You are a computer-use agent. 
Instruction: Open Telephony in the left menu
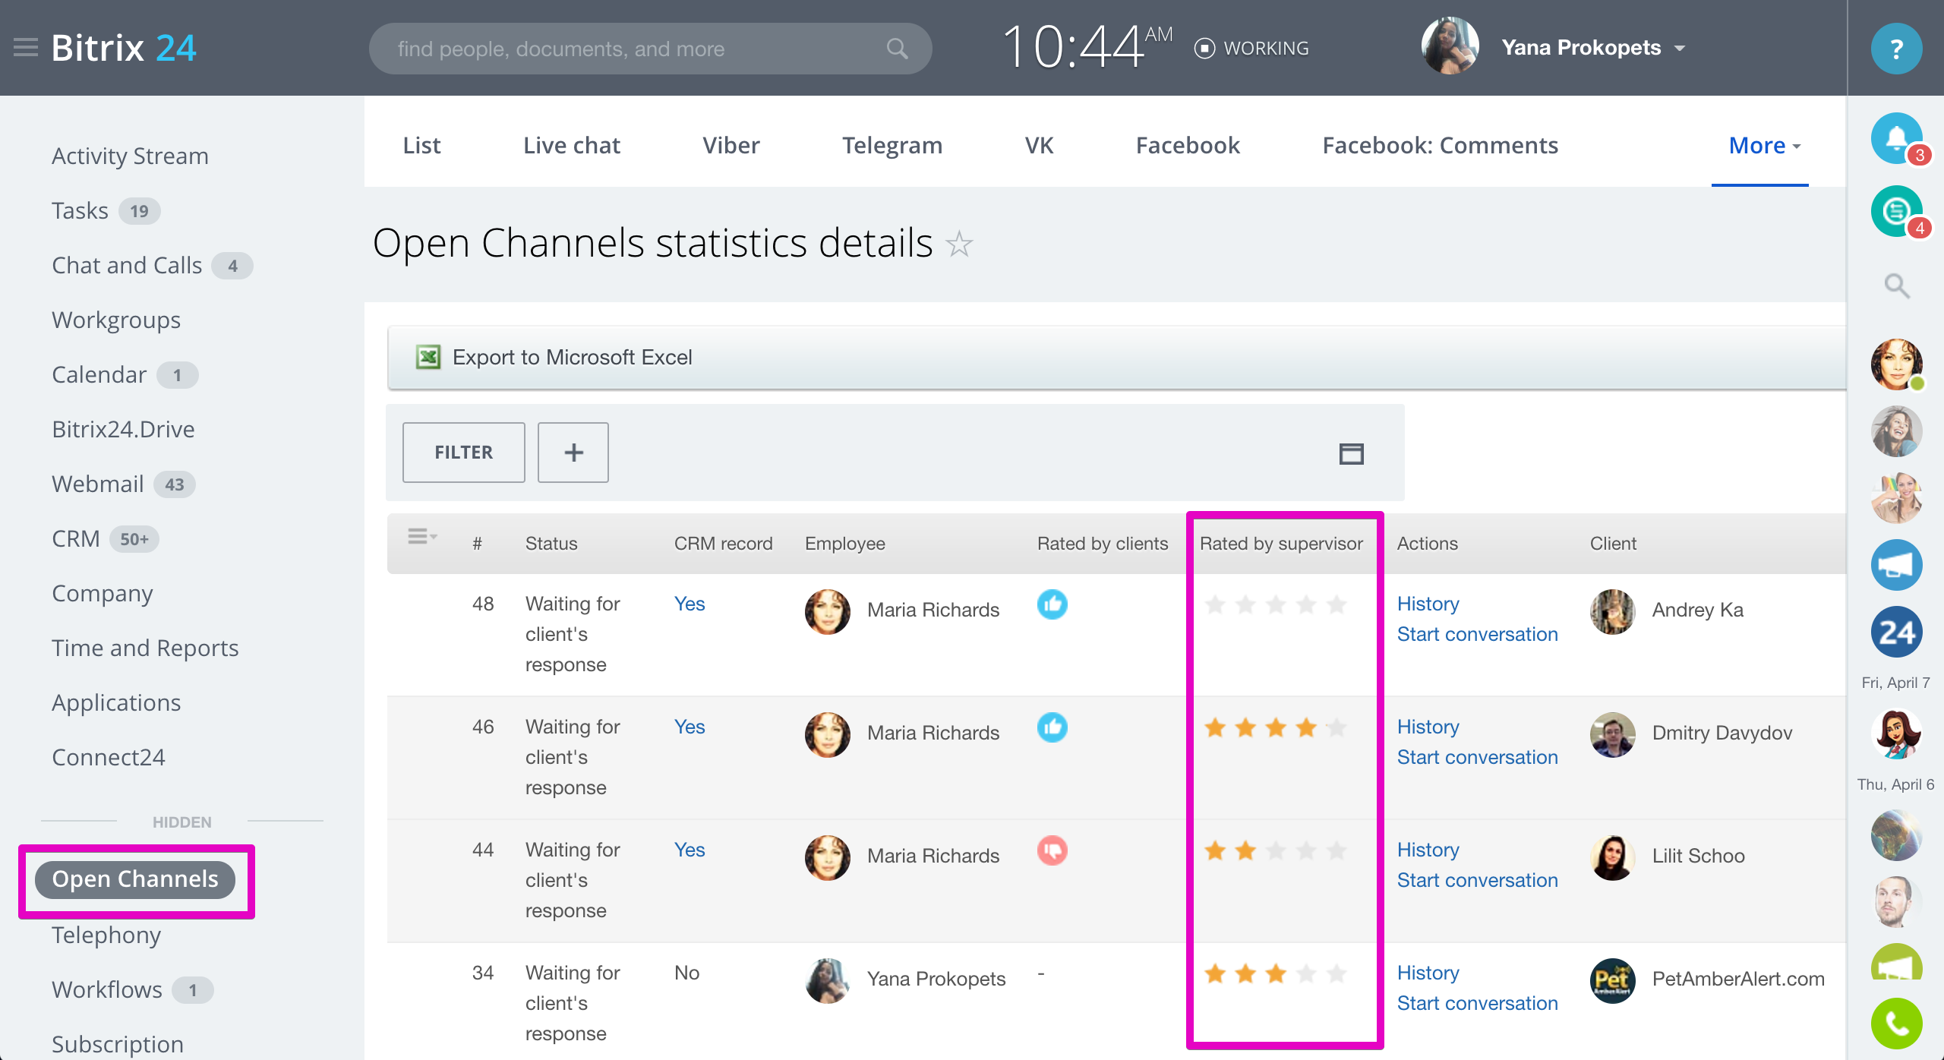click(x=106, y=935)
